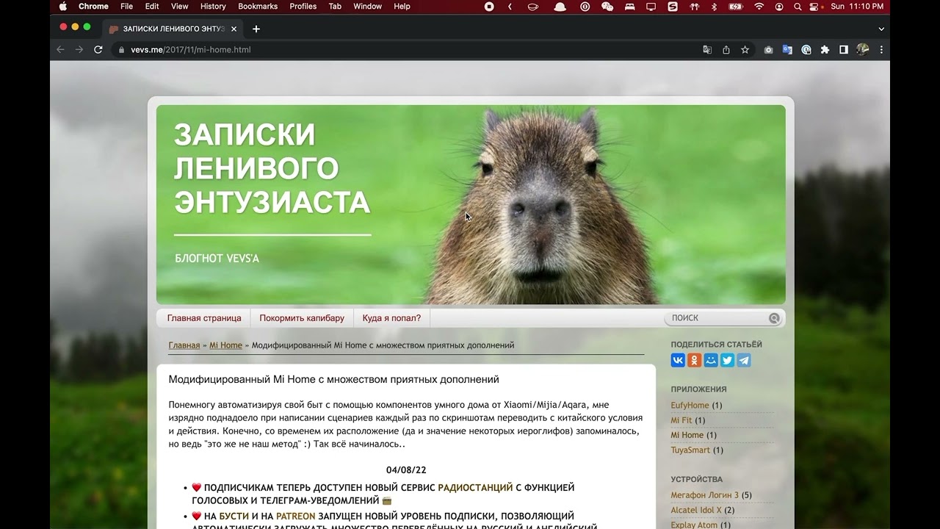This screenshot has width=940, height=529.
Task: Open the File menu
Action: pyautogui.click(x=126, y=6)
